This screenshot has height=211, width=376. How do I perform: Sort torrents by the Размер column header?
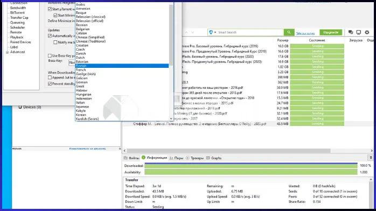(x=282, y=40)
